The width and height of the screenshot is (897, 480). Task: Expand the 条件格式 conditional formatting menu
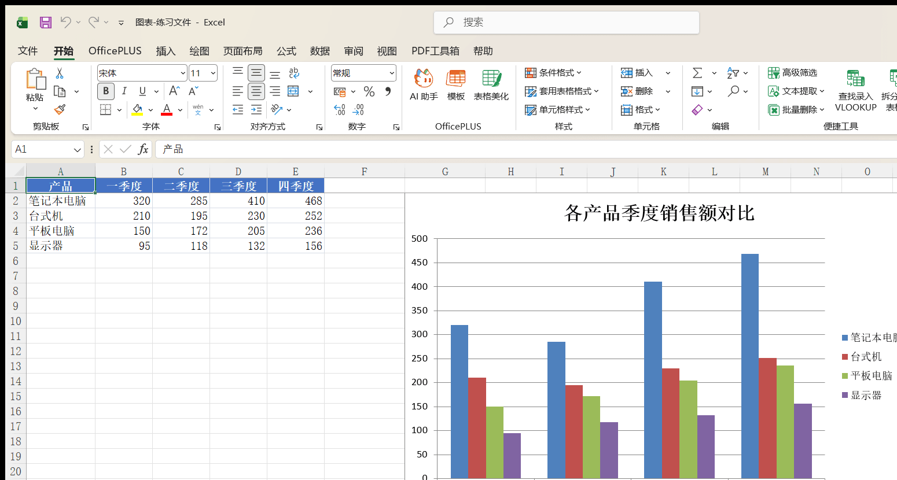553,73
